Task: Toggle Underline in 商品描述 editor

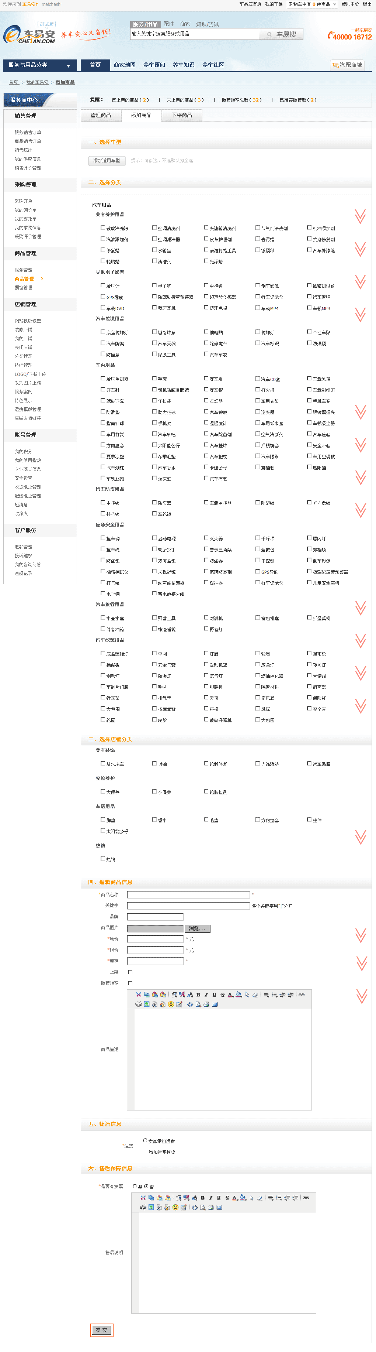Action: pos(214,995)
